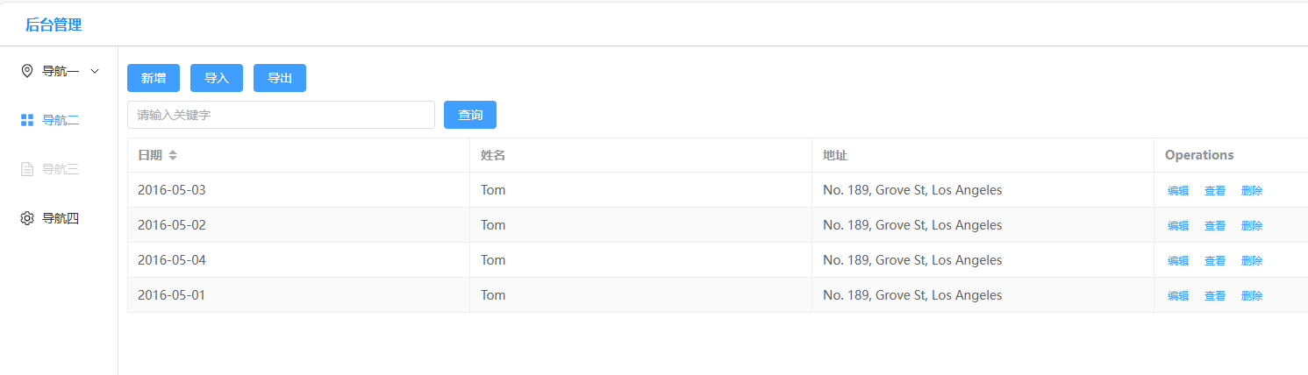Click the 后台管理 header title

coord(54,25)
